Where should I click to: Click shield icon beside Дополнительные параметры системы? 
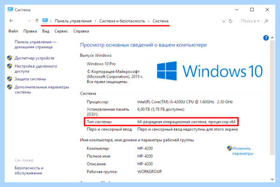(10, 87)
